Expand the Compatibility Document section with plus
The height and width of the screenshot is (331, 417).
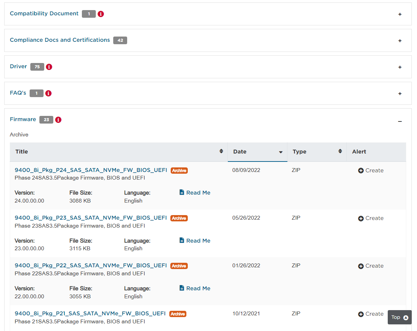(x=400, y=14)
